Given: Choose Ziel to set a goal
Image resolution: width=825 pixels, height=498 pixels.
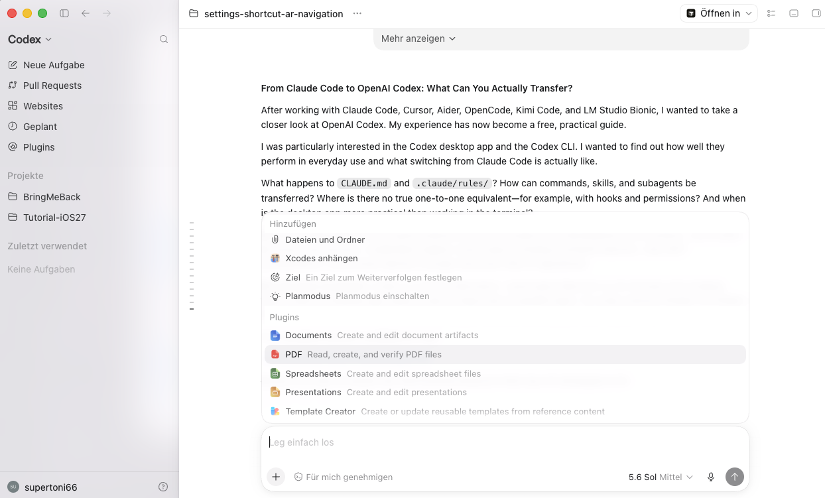Looking at the screenshot, I should click(505, 278).
